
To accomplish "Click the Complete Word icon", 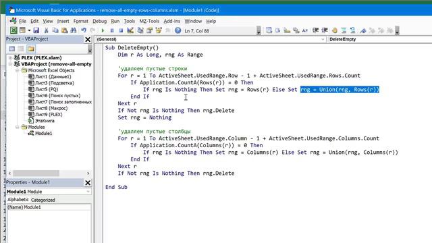I will [x=305, y=30].
